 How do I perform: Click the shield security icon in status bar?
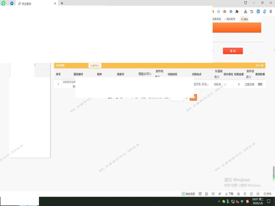click(x=200, y=194)
